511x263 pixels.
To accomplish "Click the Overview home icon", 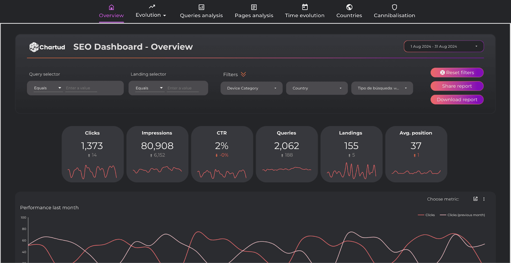I will coord(111,7).
